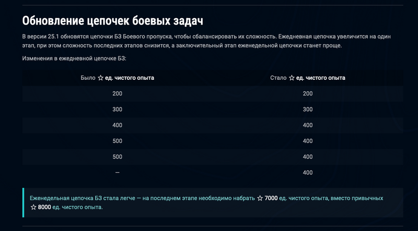Select the heading 'Обновление цепочек боевых задач'
Viewport: 418px width, 231px height.
coord(112,21)
